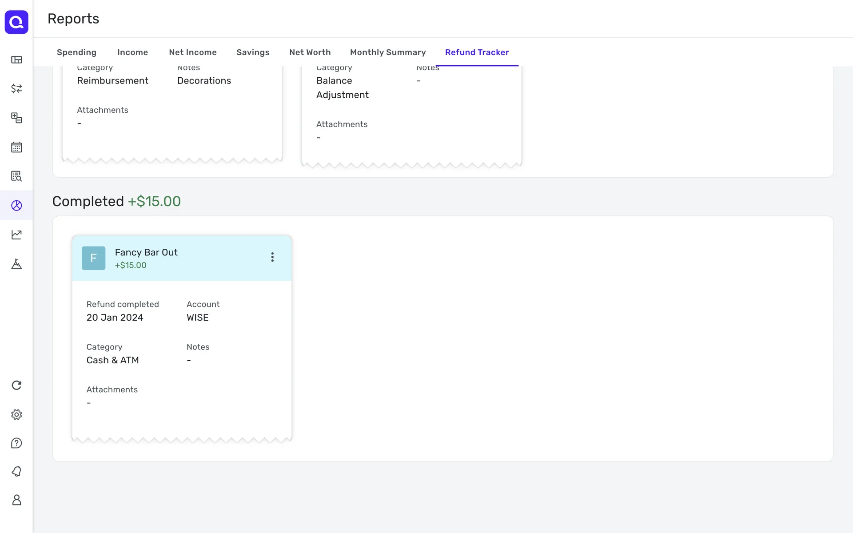Viewport: 853px width, 533px height.
Task: Click the F avatar on refund card
Action: coord(93,258)
